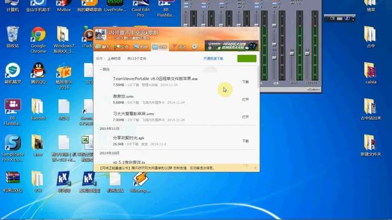This screenshot has width=392, height=220.
Task: Open the Windows7系统KX folder icon
Action: [64, 40]
